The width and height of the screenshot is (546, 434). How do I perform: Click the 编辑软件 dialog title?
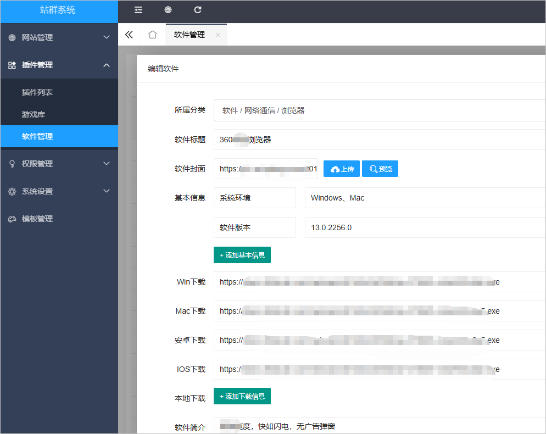(x=163, y=69)
